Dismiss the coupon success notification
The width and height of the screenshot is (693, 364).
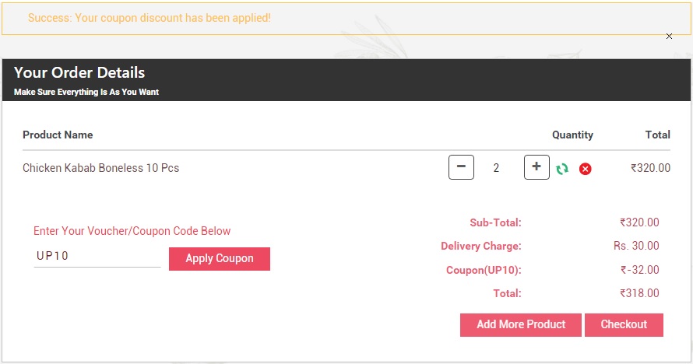[669, 37]
